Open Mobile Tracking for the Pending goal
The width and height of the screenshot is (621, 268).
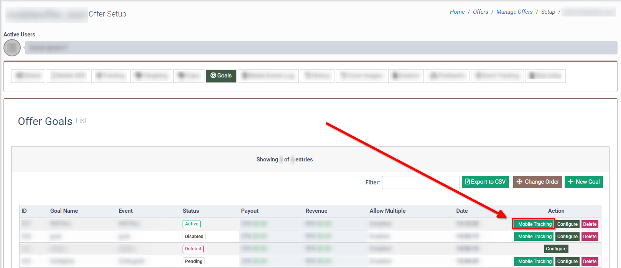tap(534, 261)
